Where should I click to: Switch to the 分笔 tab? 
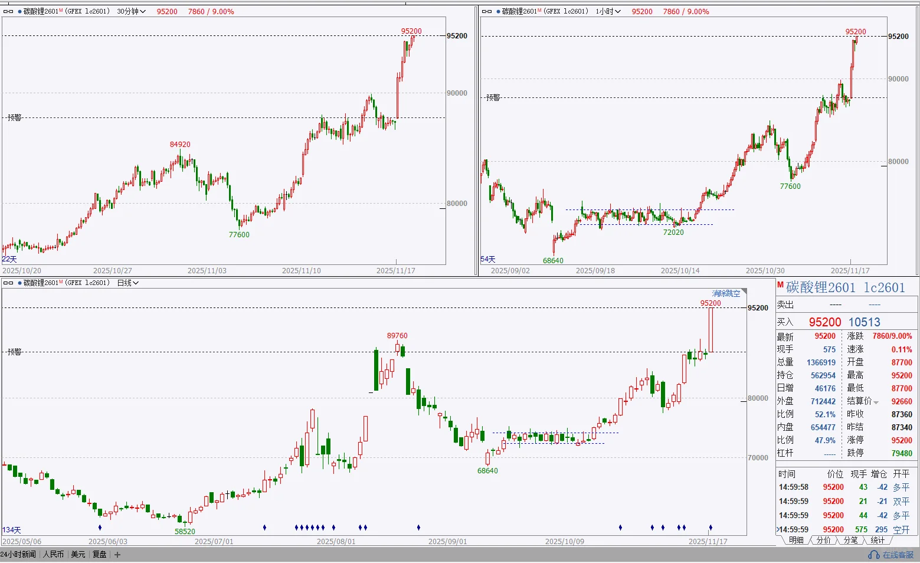point(850,540)
